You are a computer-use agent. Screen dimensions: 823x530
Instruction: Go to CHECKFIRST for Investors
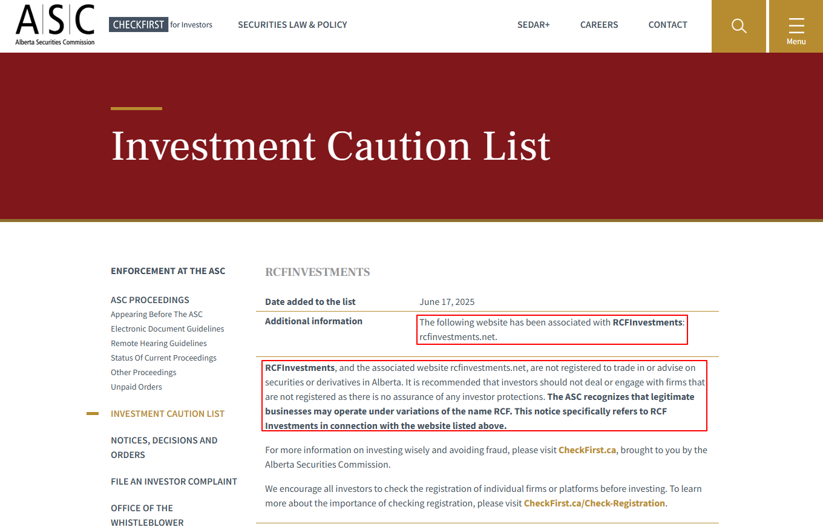pos(161,25)
